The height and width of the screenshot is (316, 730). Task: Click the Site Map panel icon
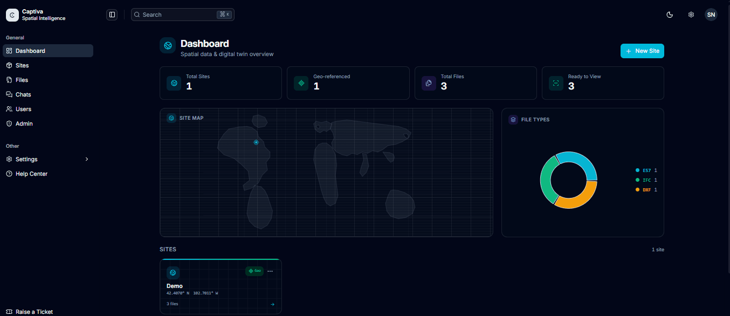pos(171,118)
